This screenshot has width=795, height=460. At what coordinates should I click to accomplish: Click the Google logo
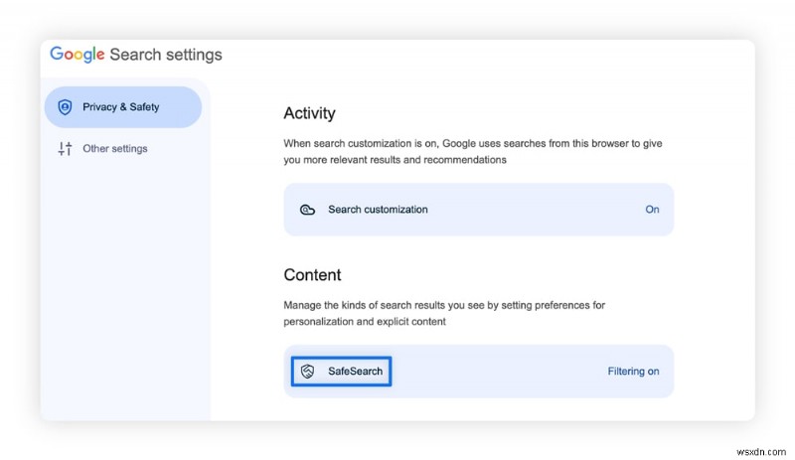pyautogui.click(x=78, y=55)
